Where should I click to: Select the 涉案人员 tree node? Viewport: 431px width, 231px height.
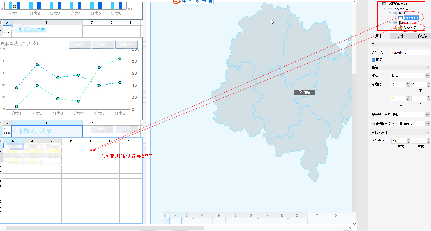coord(410,27)
